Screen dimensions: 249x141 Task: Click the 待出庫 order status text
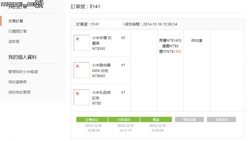[x=197, y=41]
